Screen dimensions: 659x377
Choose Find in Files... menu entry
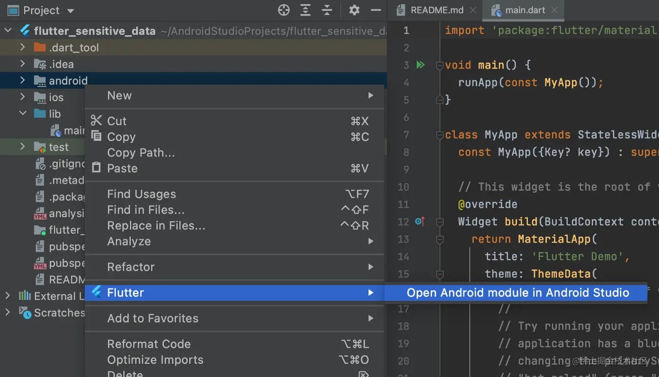[234, 210]
